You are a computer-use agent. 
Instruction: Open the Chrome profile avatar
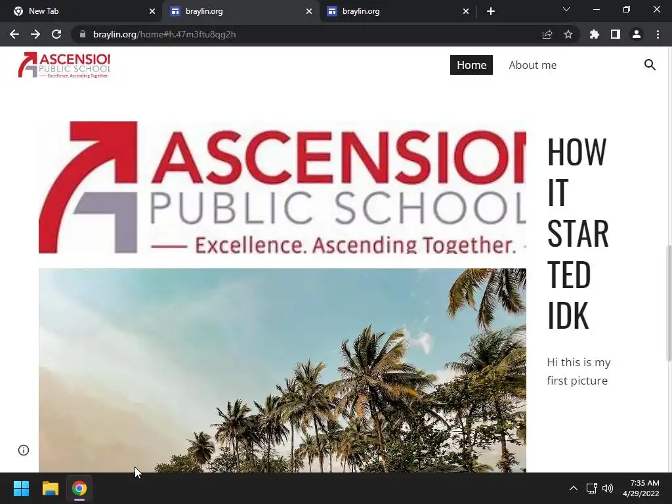coord(637,34)
